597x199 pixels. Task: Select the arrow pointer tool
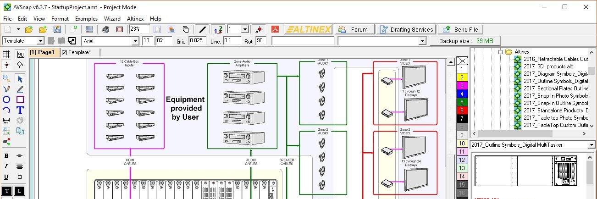(x=20, y=79)
